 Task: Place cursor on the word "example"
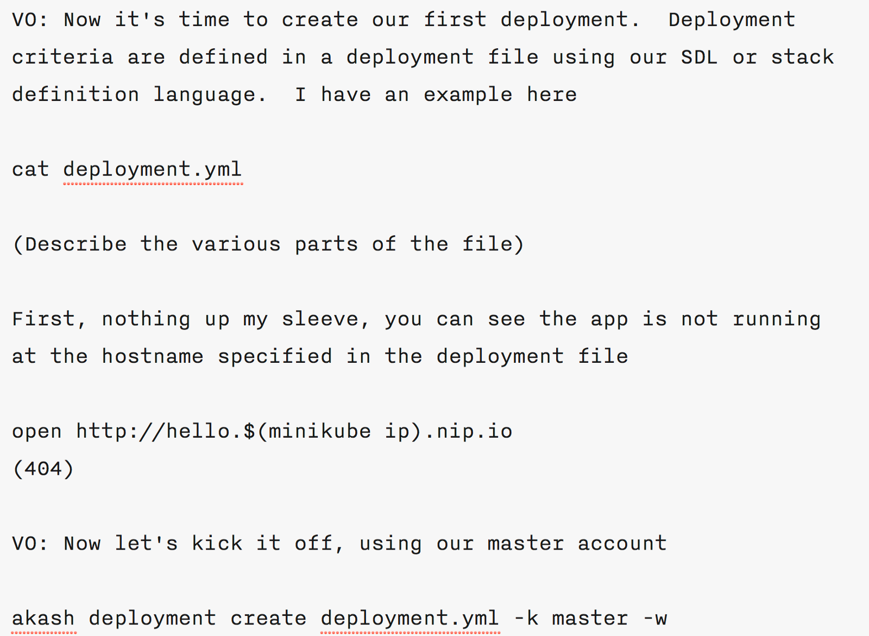(x=468, y=95)
